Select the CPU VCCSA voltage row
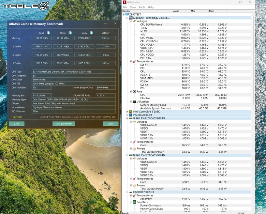This screenshot has width=266, height=214. [187, 45]
